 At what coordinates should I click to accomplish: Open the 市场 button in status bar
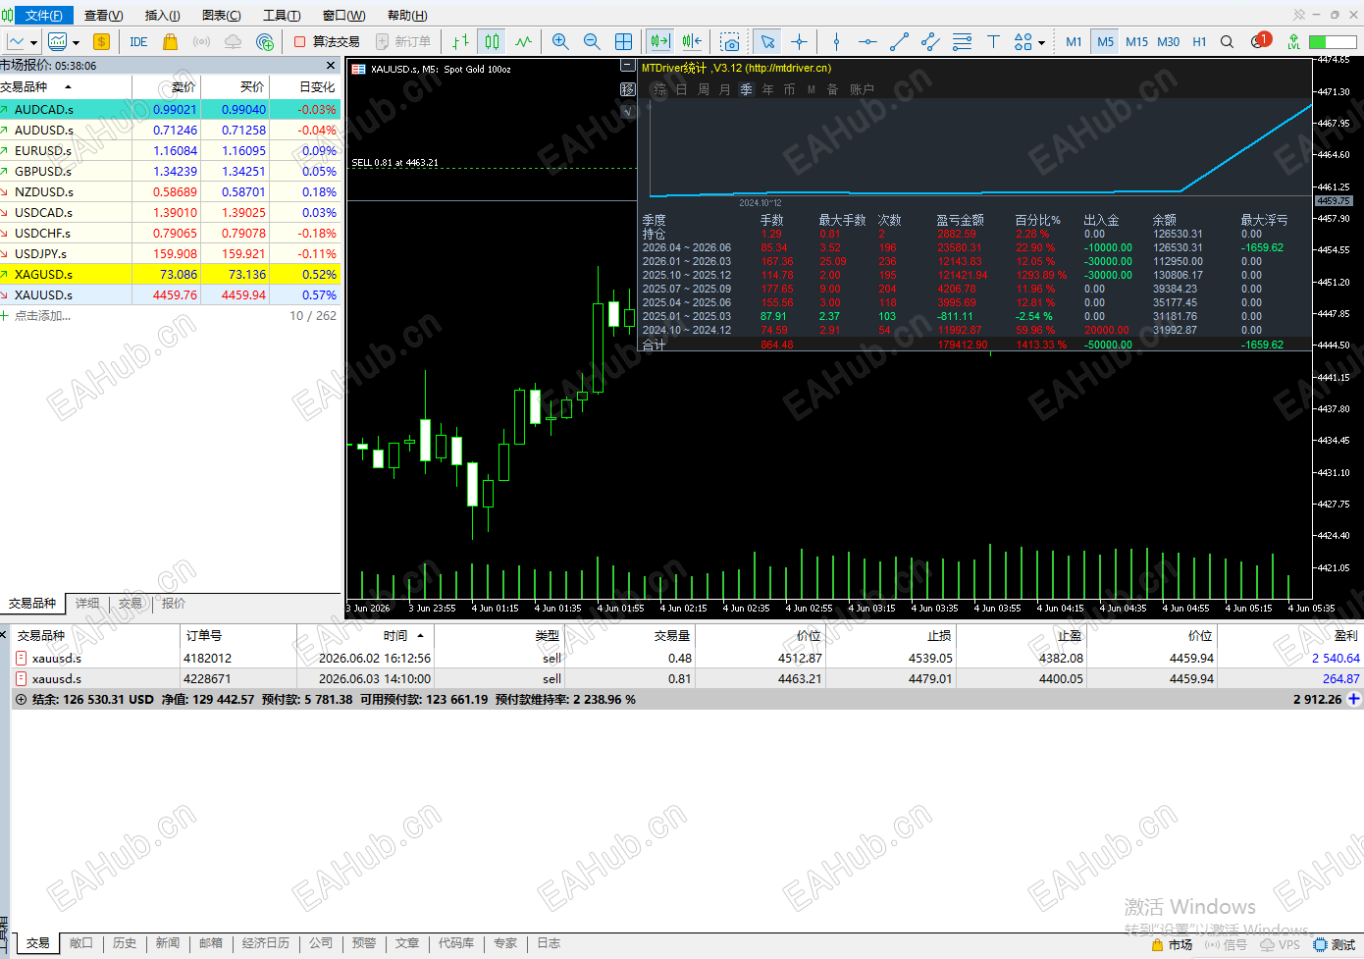(x=1172, y=945)
